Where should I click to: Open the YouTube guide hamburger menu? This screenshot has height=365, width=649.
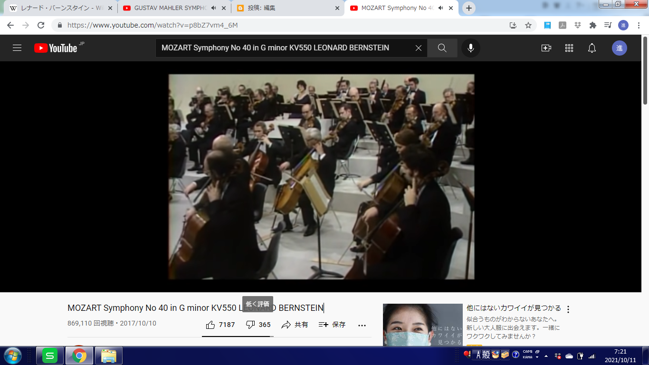17,48
